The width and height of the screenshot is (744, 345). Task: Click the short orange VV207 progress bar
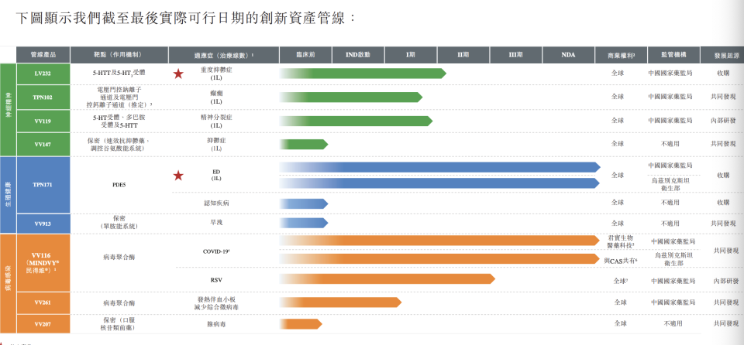(x=301, y=324)
